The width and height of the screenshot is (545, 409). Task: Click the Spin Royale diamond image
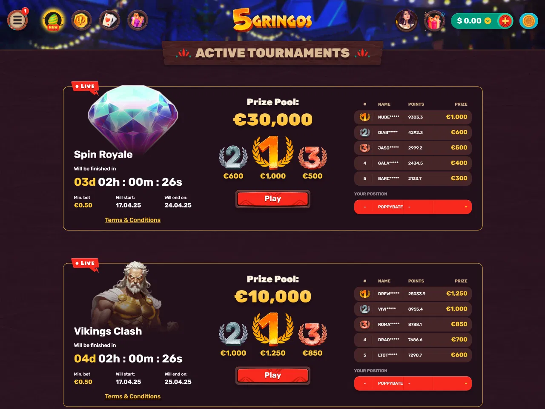[x=133, y=117]
